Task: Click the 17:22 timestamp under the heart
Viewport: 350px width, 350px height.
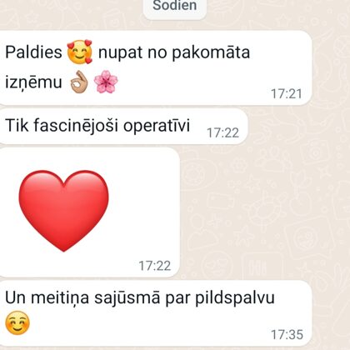Action: tap(155, 266)
